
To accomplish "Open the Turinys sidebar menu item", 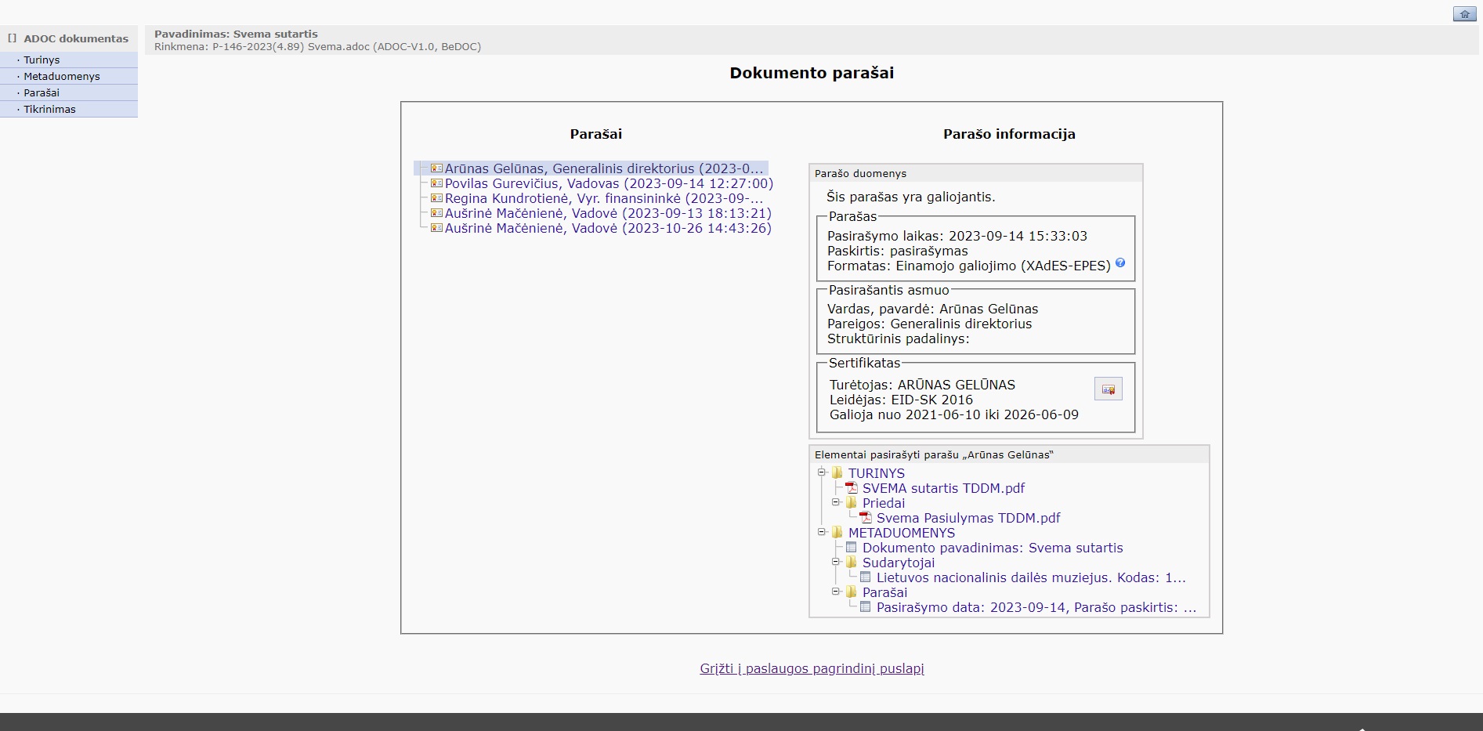I will click(x=42, y=60).
